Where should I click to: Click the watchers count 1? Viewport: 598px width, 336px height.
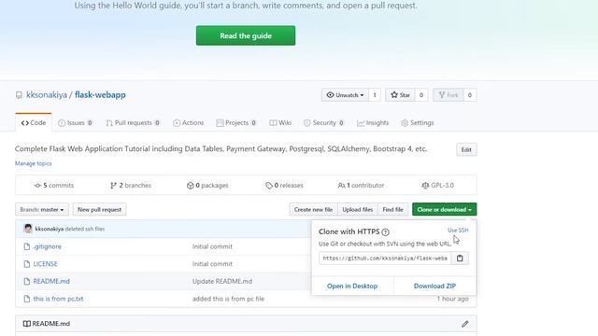[375, 95]
